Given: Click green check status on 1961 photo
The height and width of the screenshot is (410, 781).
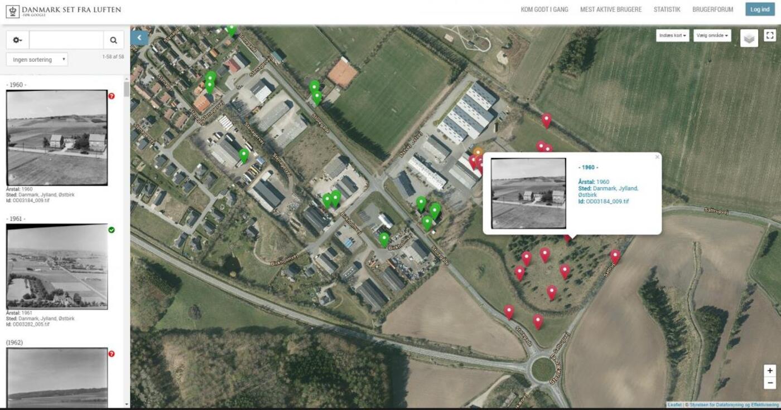Looking at the screenshot, I should [x=112, y=230].
